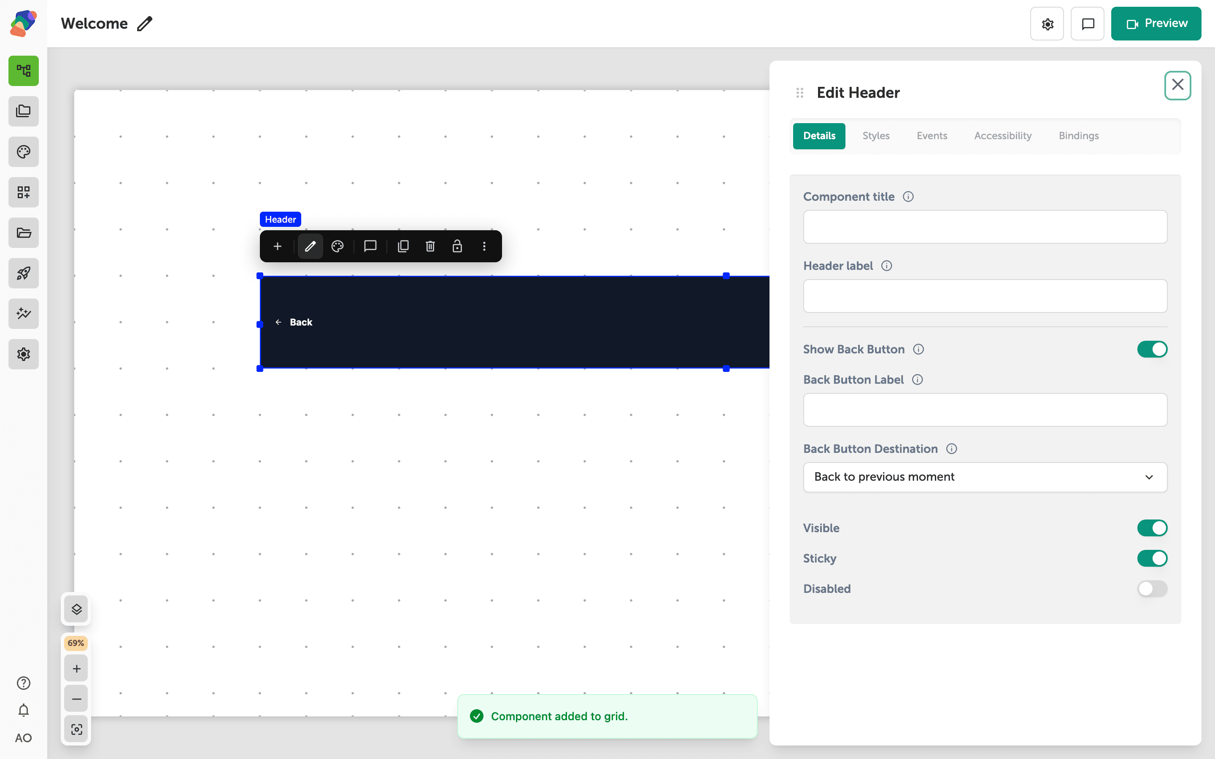This screenshot has width=1215, height=759.
Task: Open the Bindings tab
Action: pos(1078,135)
